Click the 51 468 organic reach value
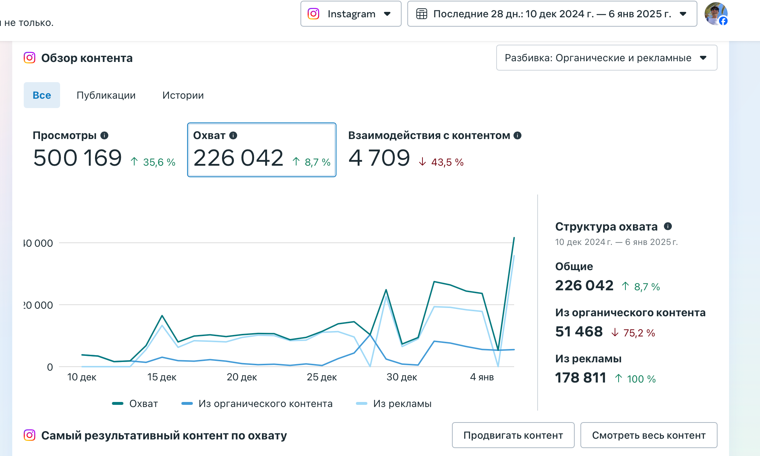Image resolution: width=760 pixels, height=456 pixels. click(579, 331)
